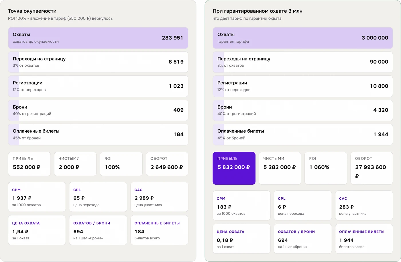
Task: Click the Цена охвата 1,94 ₽ card
Action: 37,230
